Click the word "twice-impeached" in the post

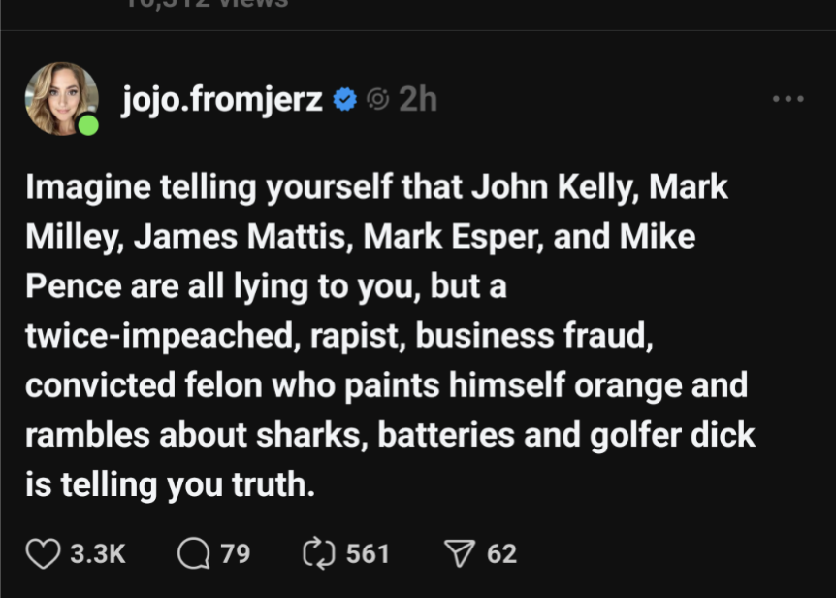(159, 336)
